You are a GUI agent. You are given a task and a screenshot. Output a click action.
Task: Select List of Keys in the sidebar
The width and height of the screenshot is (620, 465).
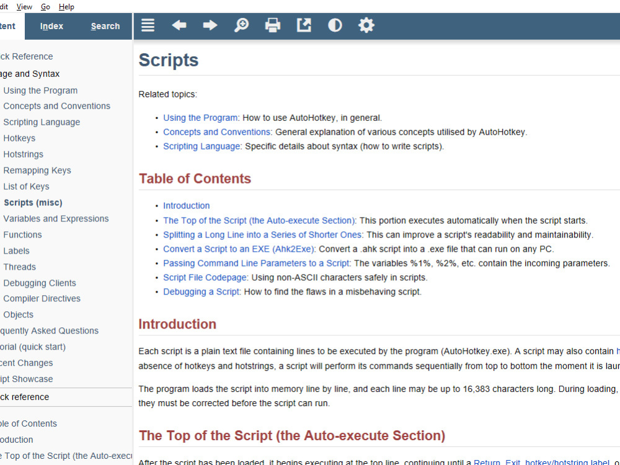pos(26,187)
